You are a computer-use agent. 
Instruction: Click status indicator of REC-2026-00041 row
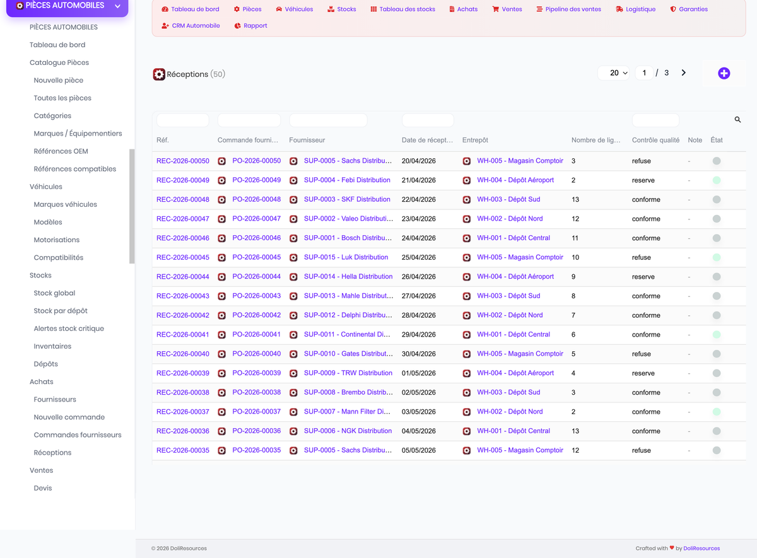(x=717, y=335)
